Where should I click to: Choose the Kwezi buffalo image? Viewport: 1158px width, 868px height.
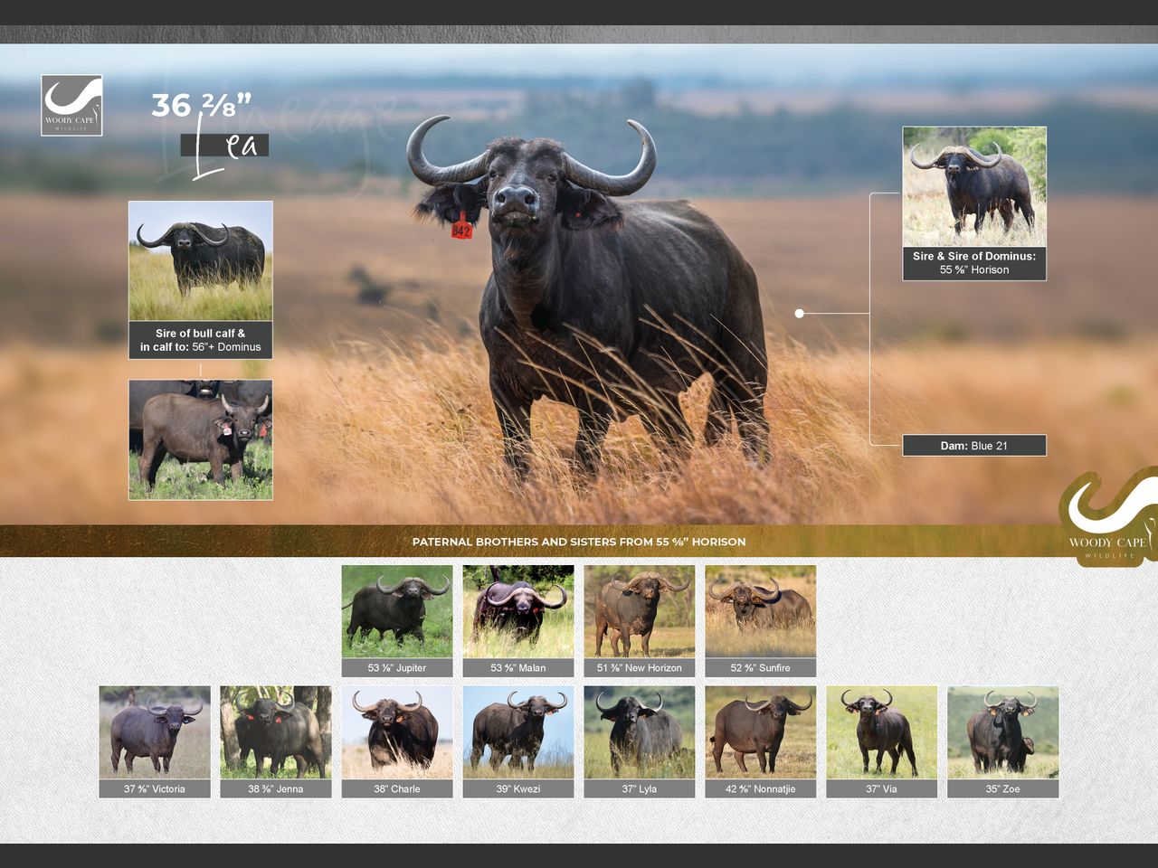pyautogui.click(x=517, y=732)
